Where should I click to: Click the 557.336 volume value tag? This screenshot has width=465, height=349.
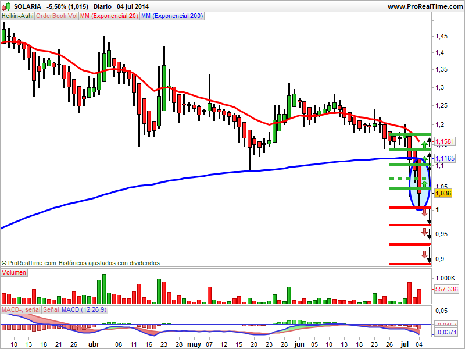pyautogui.click(x=446, y=289)
